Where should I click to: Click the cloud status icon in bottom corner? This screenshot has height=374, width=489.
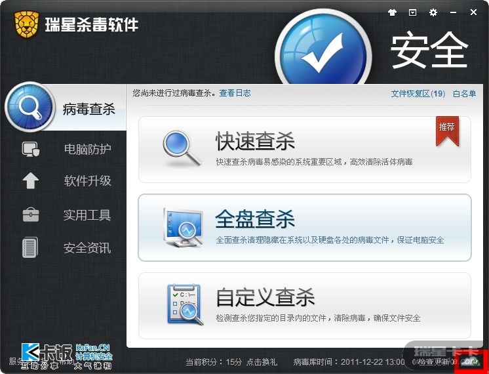coord(471,362)
